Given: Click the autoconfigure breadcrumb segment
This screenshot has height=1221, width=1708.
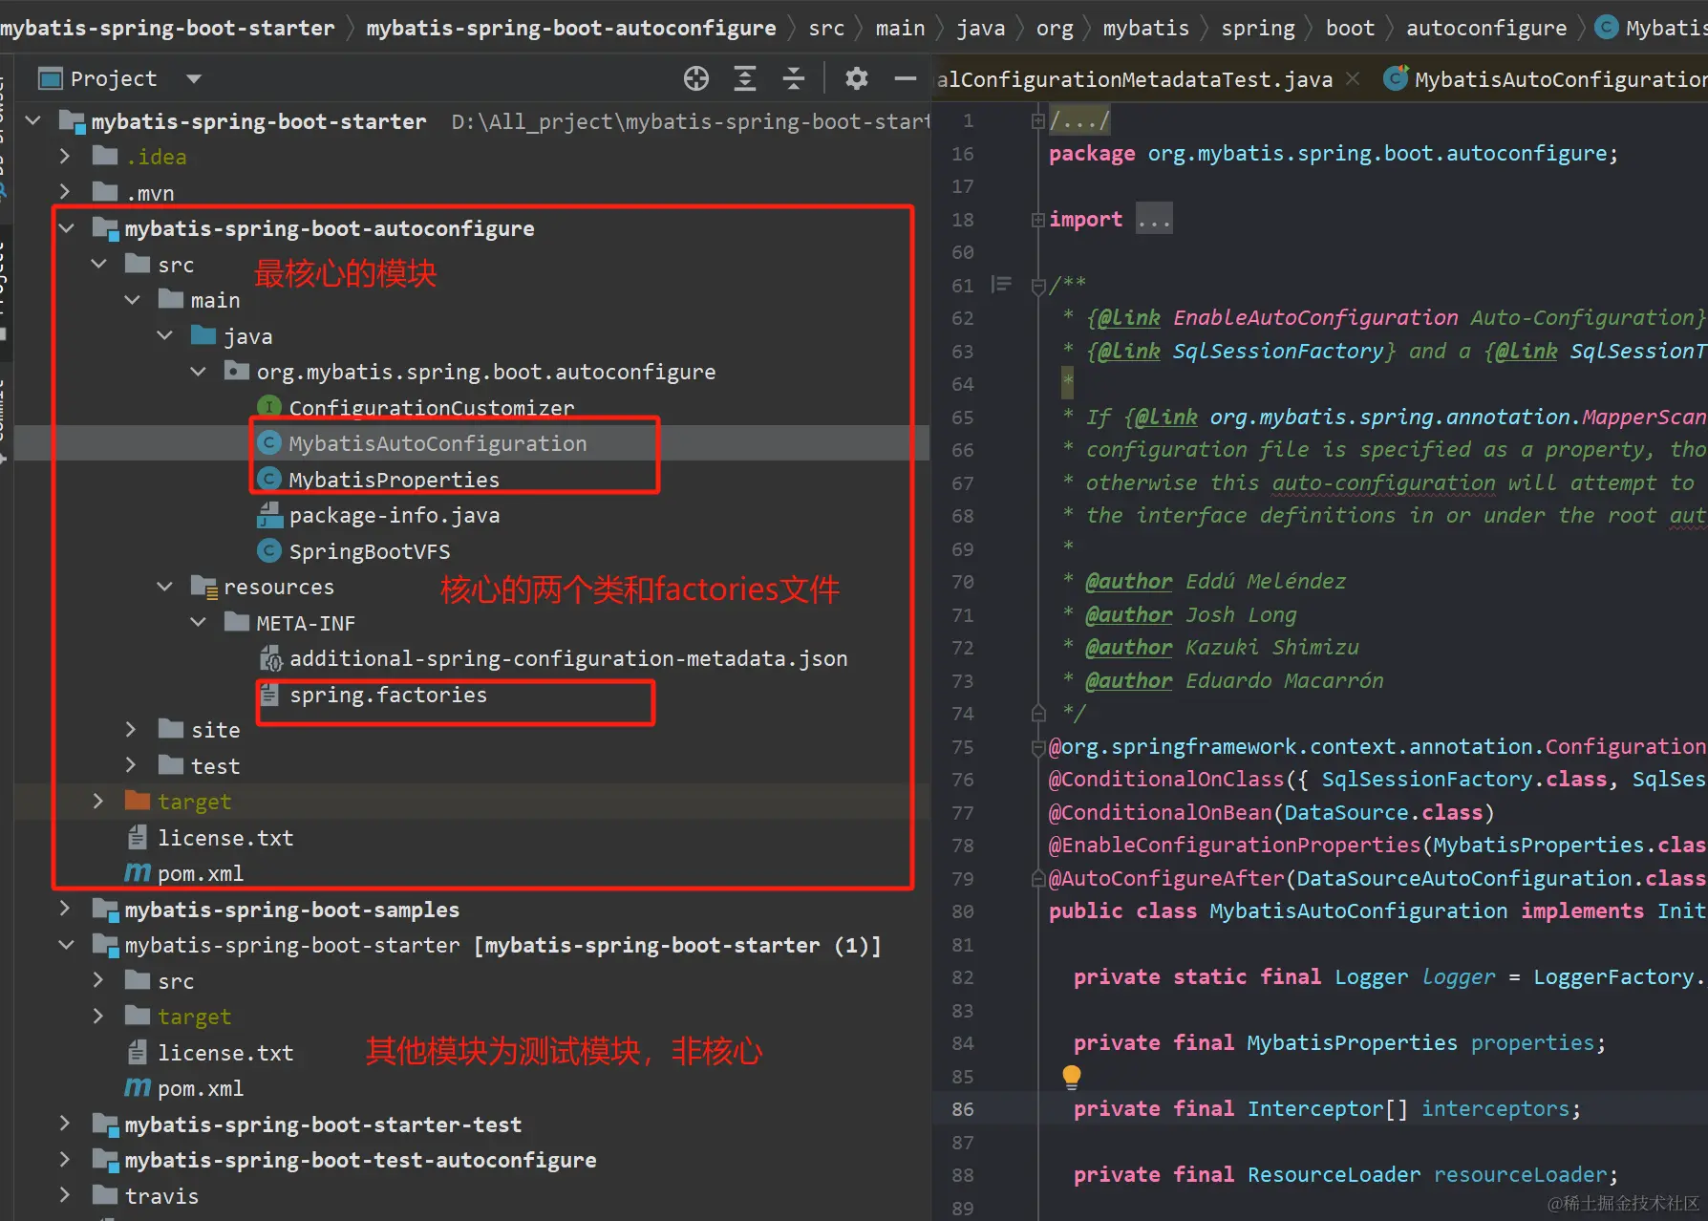Looking at the screenshot, I should pos(1486,28).
